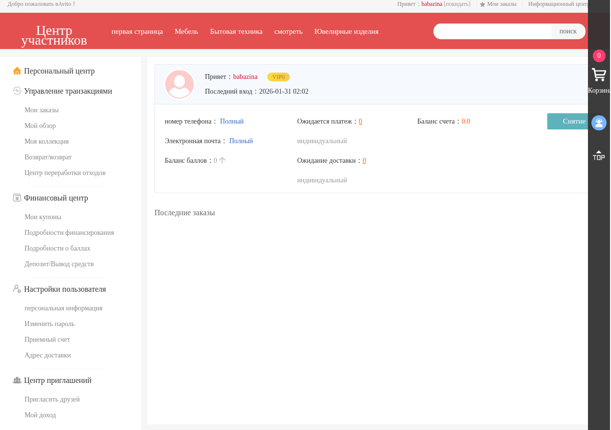Viewport: 611px width, 430px height.
Task: Open Адрес доставки sidebar link
Action: pyautogui.click(x=48, y=355)
